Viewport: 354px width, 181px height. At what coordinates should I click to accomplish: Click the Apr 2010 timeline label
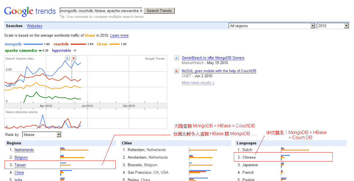(46, 106)
